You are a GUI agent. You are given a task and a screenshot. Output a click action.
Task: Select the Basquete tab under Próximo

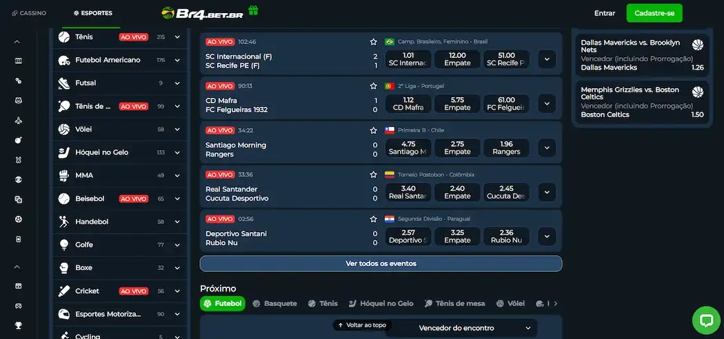click(274, 303)
